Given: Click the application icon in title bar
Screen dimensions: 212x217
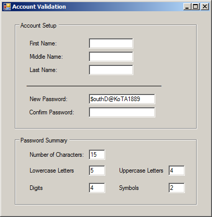Looking at the screenshot, I should (x=7, y=7).
